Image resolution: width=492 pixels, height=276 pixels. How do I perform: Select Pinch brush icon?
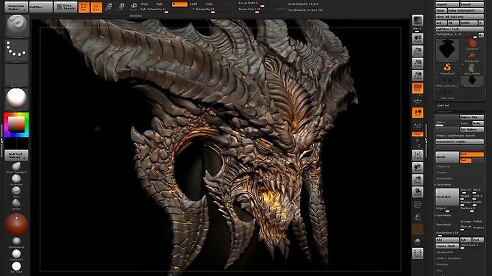(x=16, y=191)
